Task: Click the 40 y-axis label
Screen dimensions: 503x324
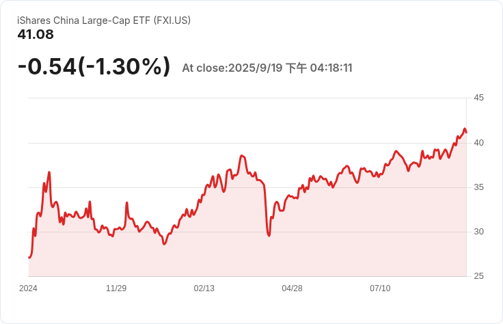Action: [478, 143]
